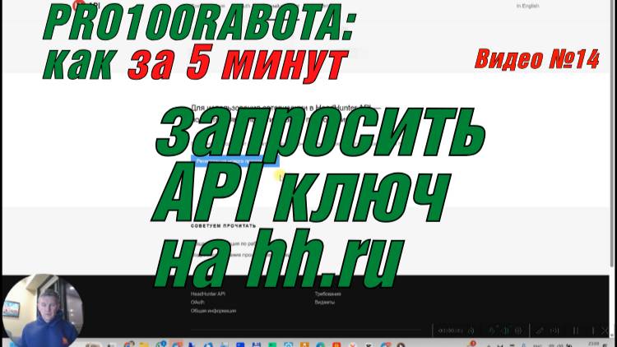Open the 'Виджеты' footer link

point(325,302)
